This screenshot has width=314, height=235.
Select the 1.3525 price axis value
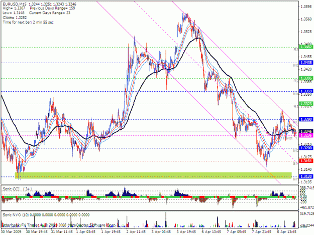coord(306,32)
